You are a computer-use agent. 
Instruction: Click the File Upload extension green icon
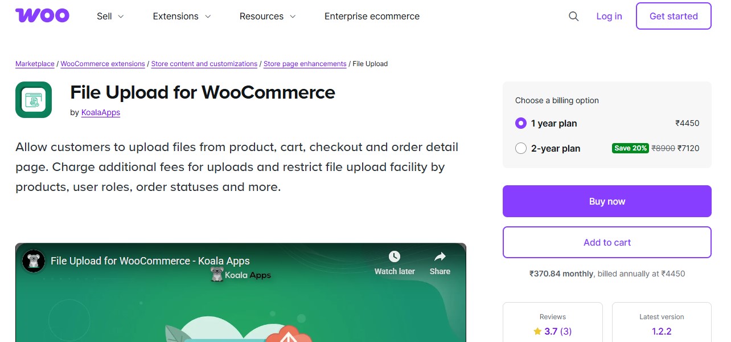click(x=33, y=99)
